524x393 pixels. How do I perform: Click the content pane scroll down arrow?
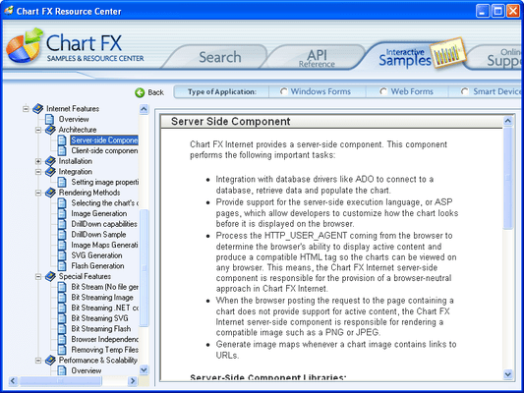507,374
